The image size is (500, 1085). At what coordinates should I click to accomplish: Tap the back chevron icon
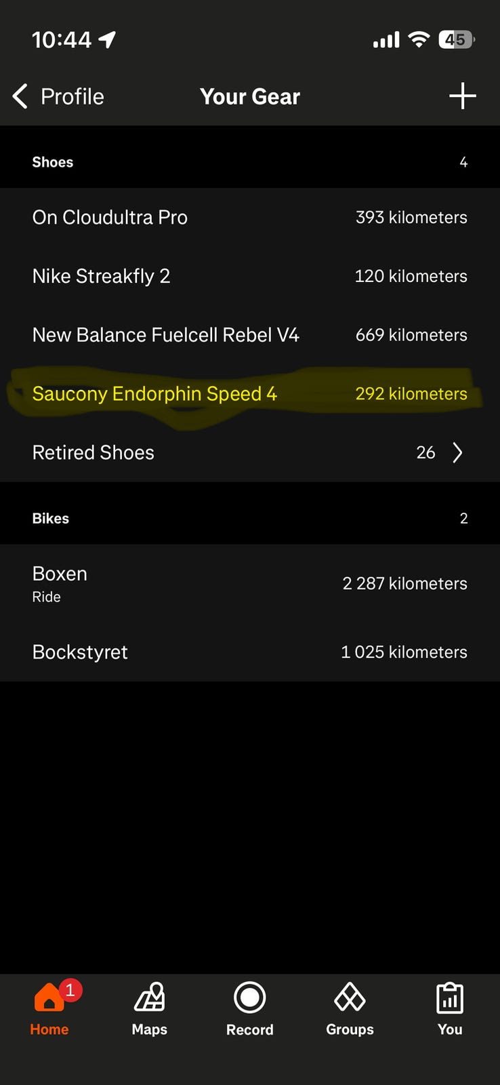click(20, 96)
